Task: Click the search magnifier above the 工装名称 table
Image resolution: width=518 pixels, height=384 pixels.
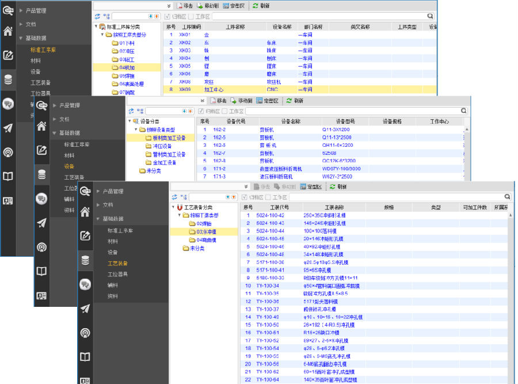Action: pyautogui.click(x=508, y=197)
